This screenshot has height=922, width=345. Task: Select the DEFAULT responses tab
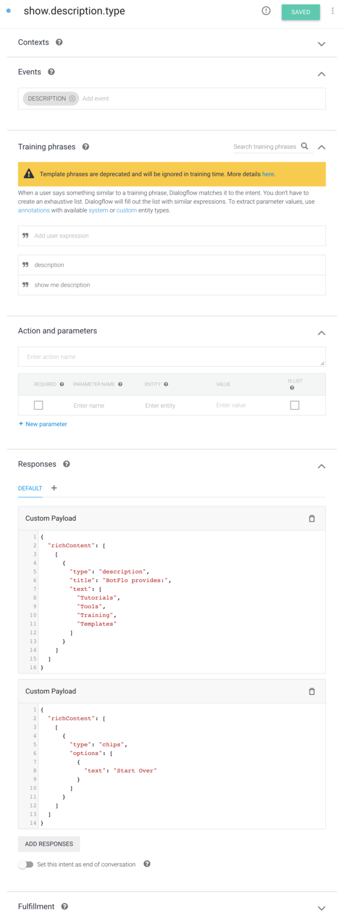click(30, 488)
